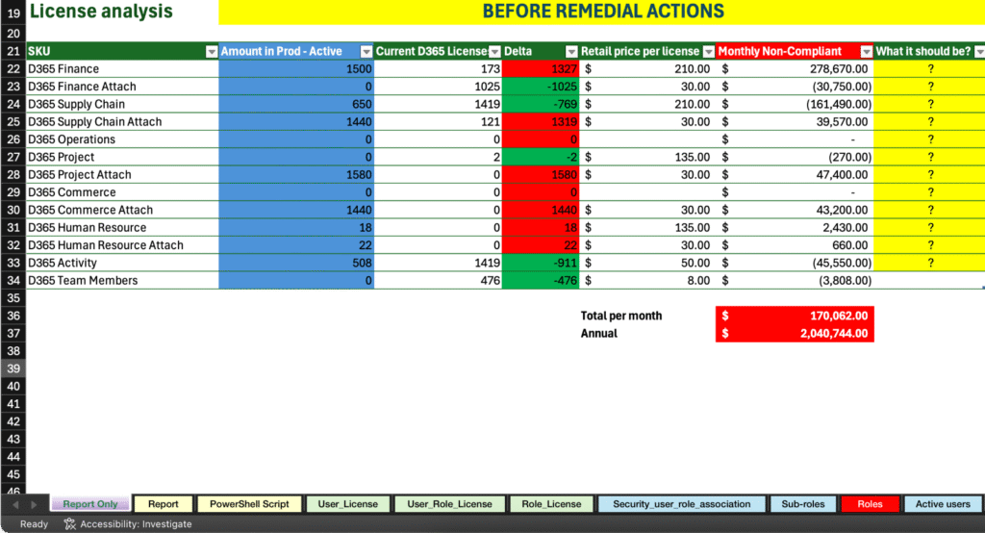Click the red Delta cell showing 1327
This screenshot has height=533, width=985.
(x=541, y=68)
